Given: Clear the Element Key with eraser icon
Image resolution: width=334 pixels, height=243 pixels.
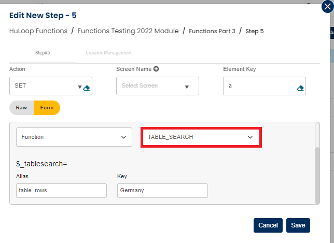Looking at the screenshot, I should [x=300, y=88].
